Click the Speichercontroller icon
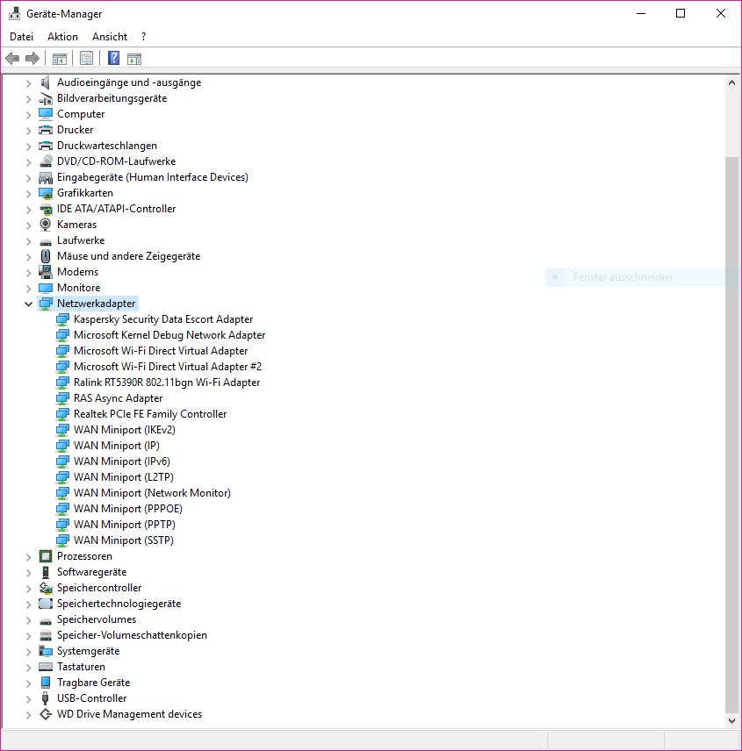This screenshot has height=751, width=742. pos(46,588)
